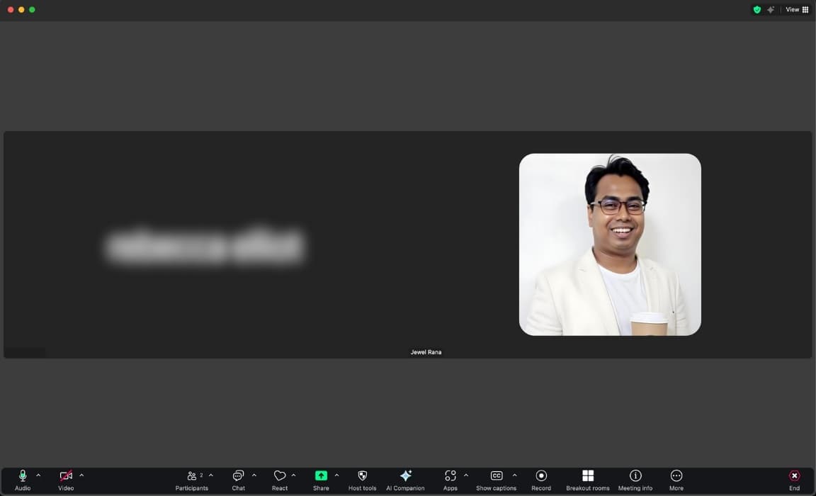Viewport: 816px width, 496px height.
Task: Enable Show captions
Action: pos(496,479)
